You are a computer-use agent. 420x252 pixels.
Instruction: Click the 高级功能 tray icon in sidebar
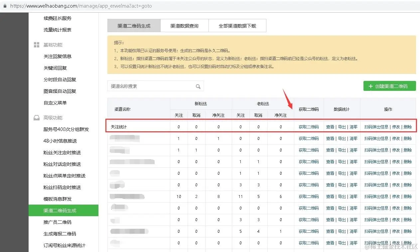click(37, 118)
